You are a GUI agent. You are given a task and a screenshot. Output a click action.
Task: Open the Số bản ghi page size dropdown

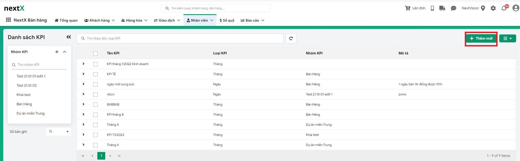(59, 131)
